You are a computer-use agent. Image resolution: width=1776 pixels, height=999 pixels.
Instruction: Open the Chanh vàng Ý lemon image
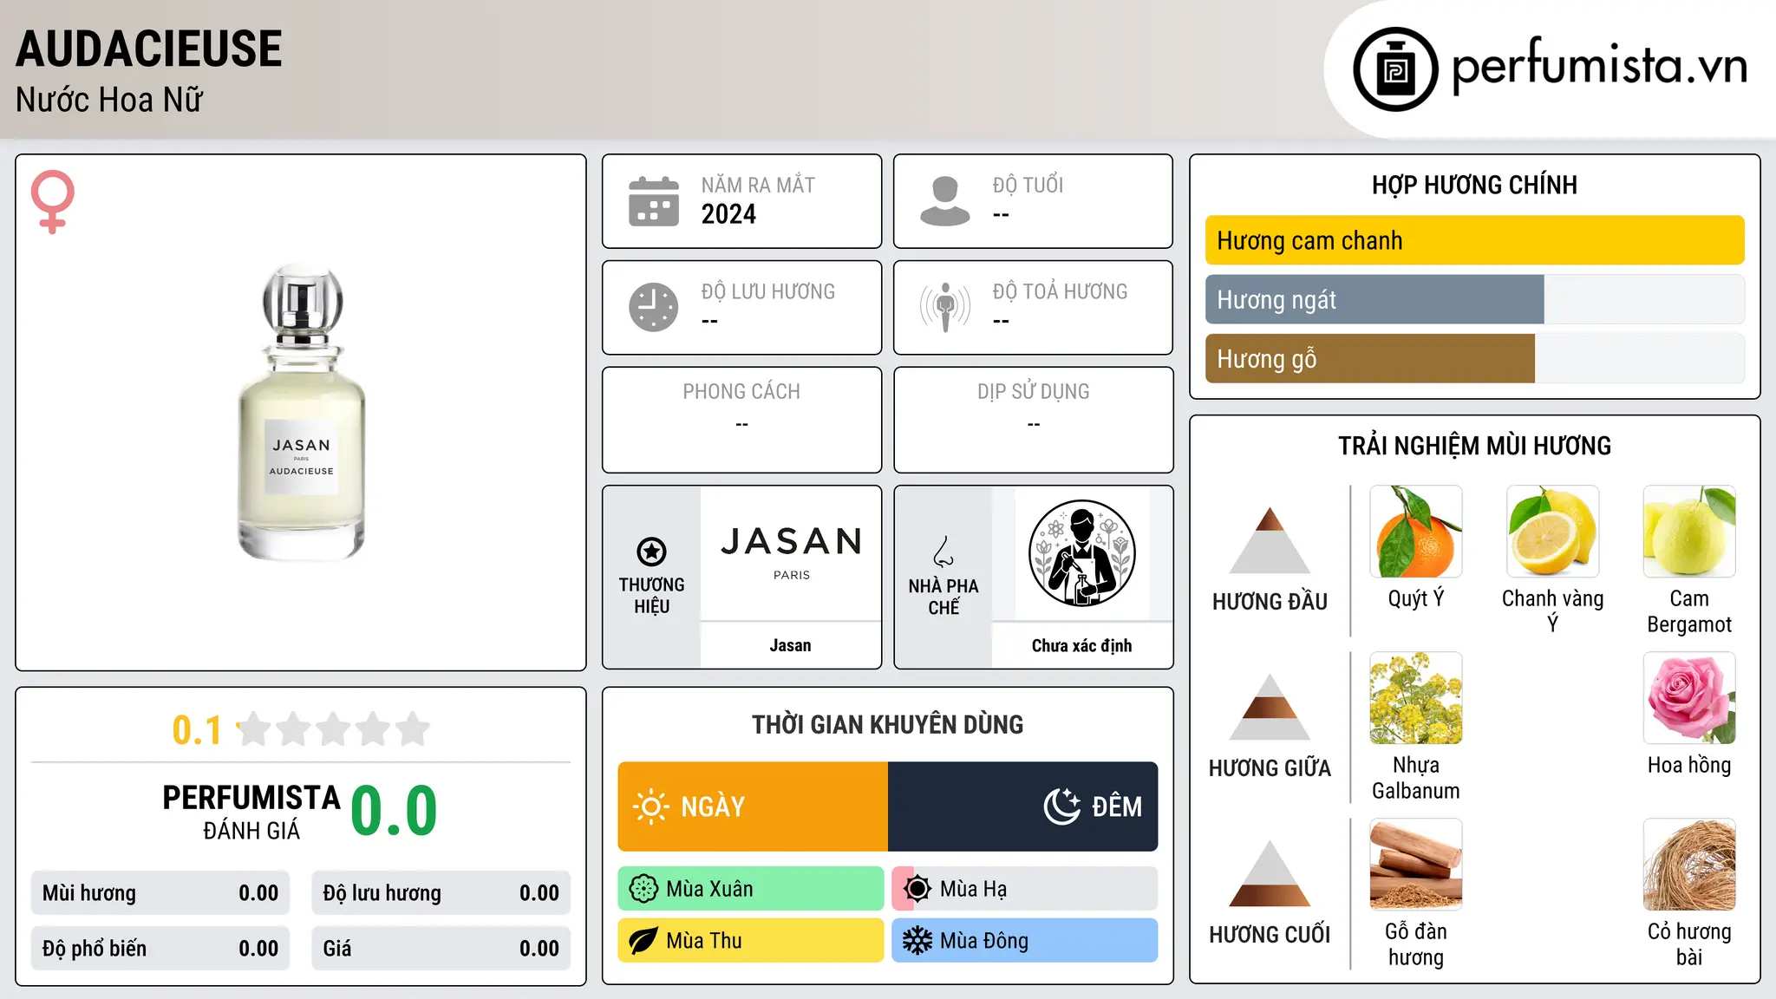click(x=1552, y=532)
